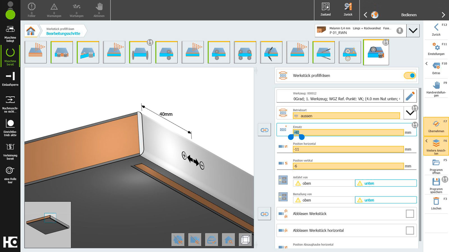
Task: Check Abblasen Werkstück horizontal box
Action: click(x=410, y=230)
